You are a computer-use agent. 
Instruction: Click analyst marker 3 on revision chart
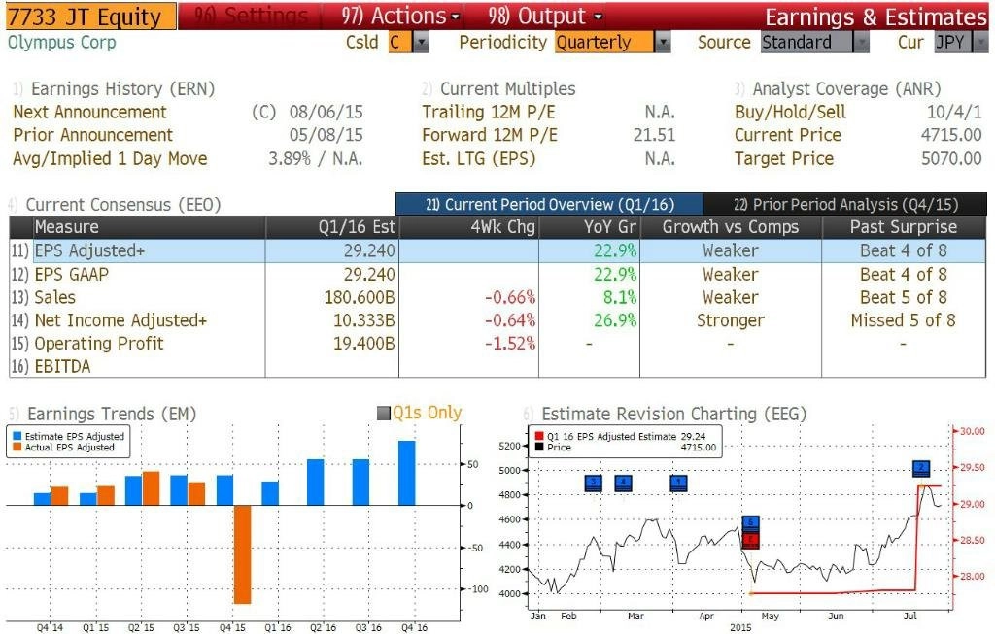point(593,484)
